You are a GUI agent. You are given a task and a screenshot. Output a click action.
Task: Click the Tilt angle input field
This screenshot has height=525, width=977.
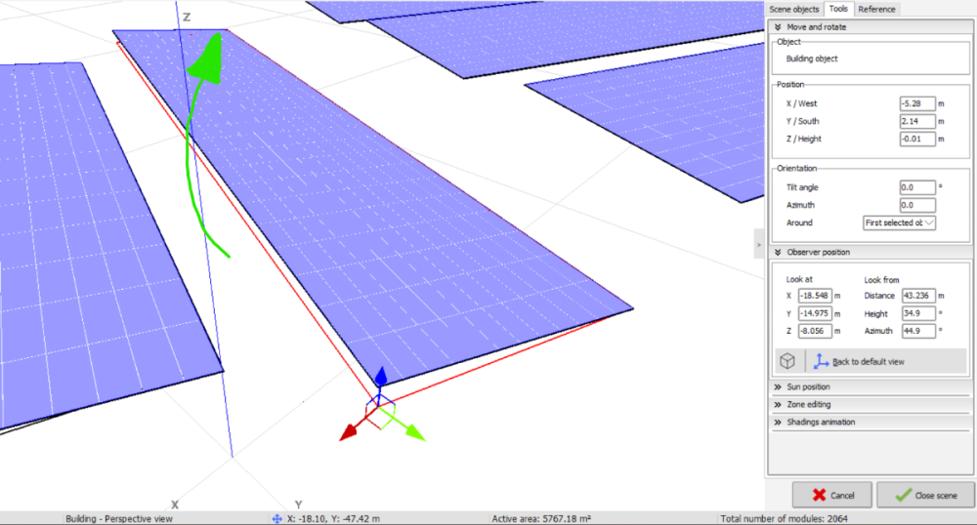click(x=916, y=187)
